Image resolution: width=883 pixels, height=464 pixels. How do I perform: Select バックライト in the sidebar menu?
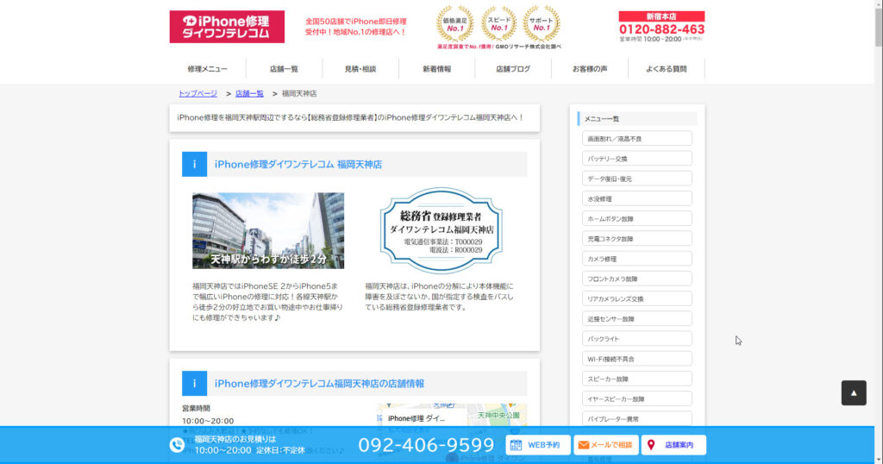tap(637, 338)
